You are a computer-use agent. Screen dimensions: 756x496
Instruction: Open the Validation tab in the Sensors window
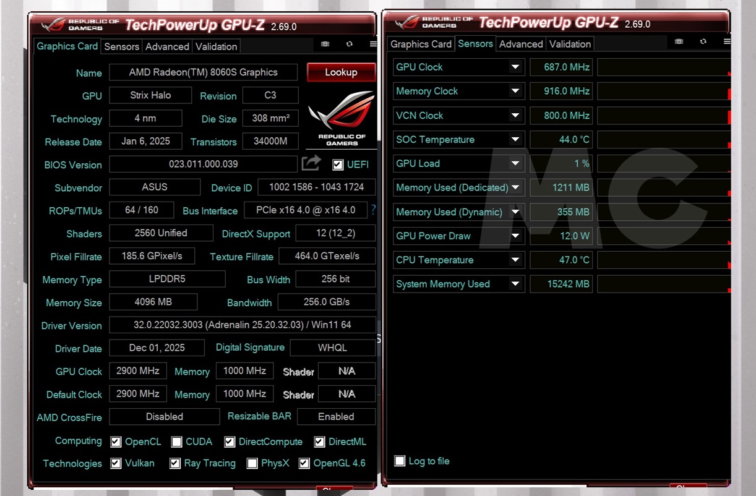[x=570, y=43]
